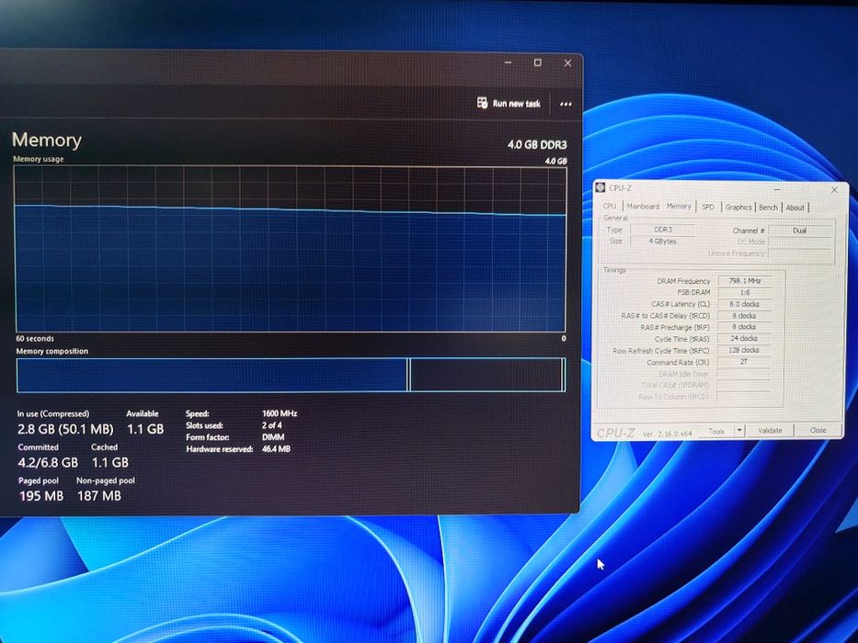Click the In use 2.8 GB value
This screenshot has width=858, height=643.
65,429
